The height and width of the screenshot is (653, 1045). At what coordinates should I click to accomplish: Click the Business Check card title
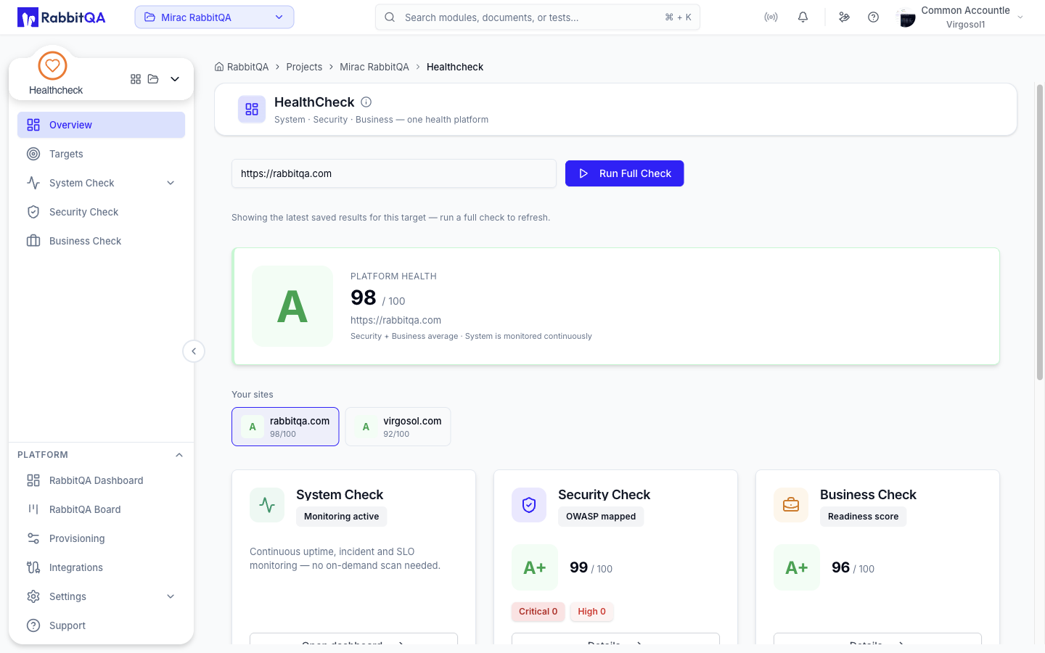[869, 495]
